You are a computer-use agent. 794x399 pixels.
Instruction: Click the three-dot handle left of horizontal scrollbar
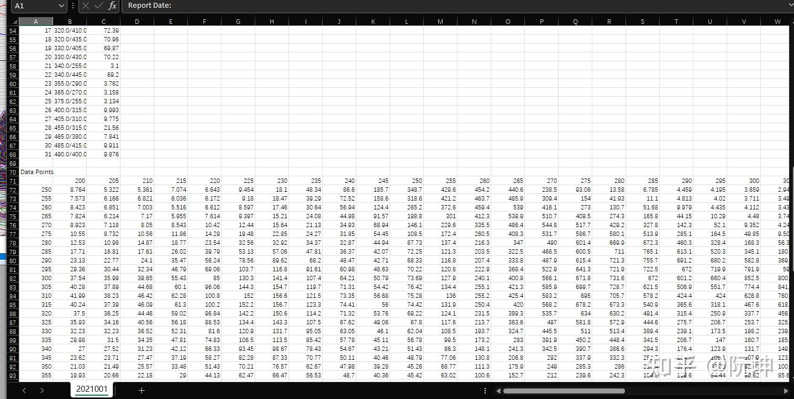tap(485, 391)
